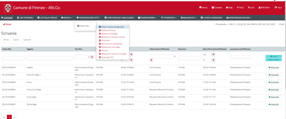Clear the 'Dal' date in Data Ultima Azione

pyautogui.click(x=213, y=54)
